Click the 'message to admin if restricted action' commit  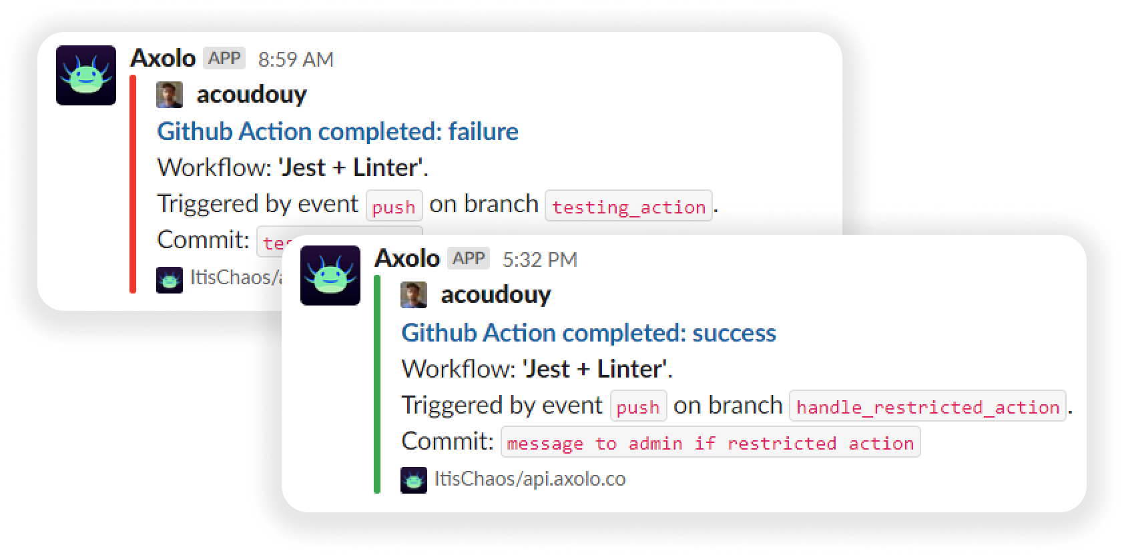[711, 442]
